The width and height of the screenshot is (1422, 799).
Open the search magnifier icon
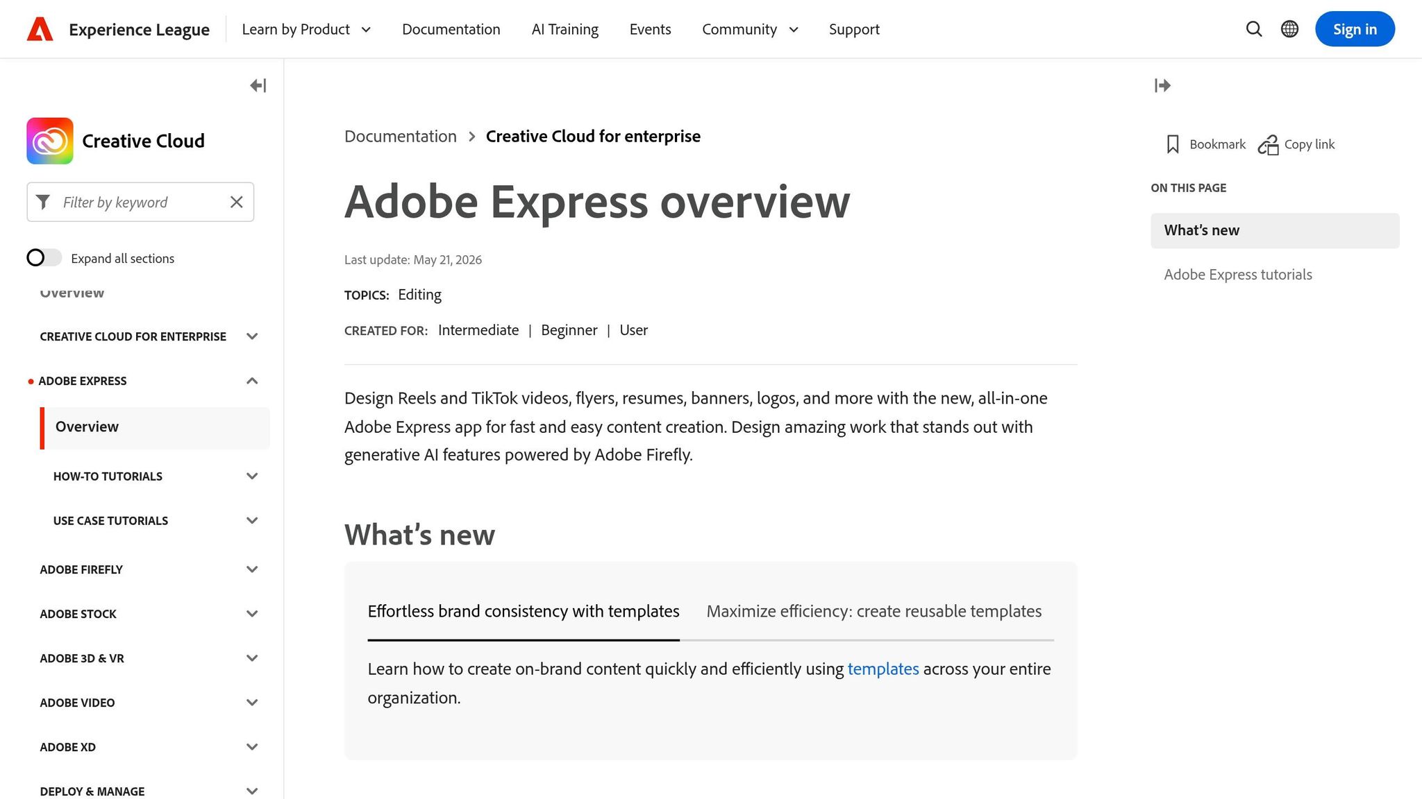1253,29
